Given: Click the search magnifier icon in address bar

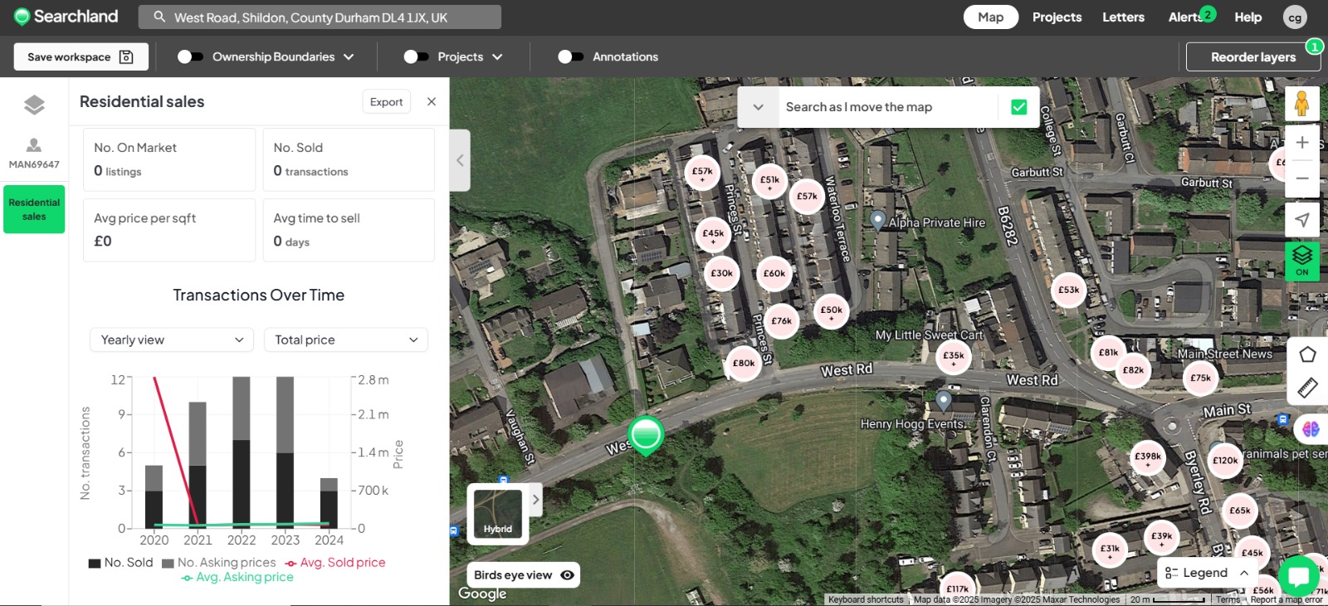Looking at the screenshot, I should click(159, 17).
